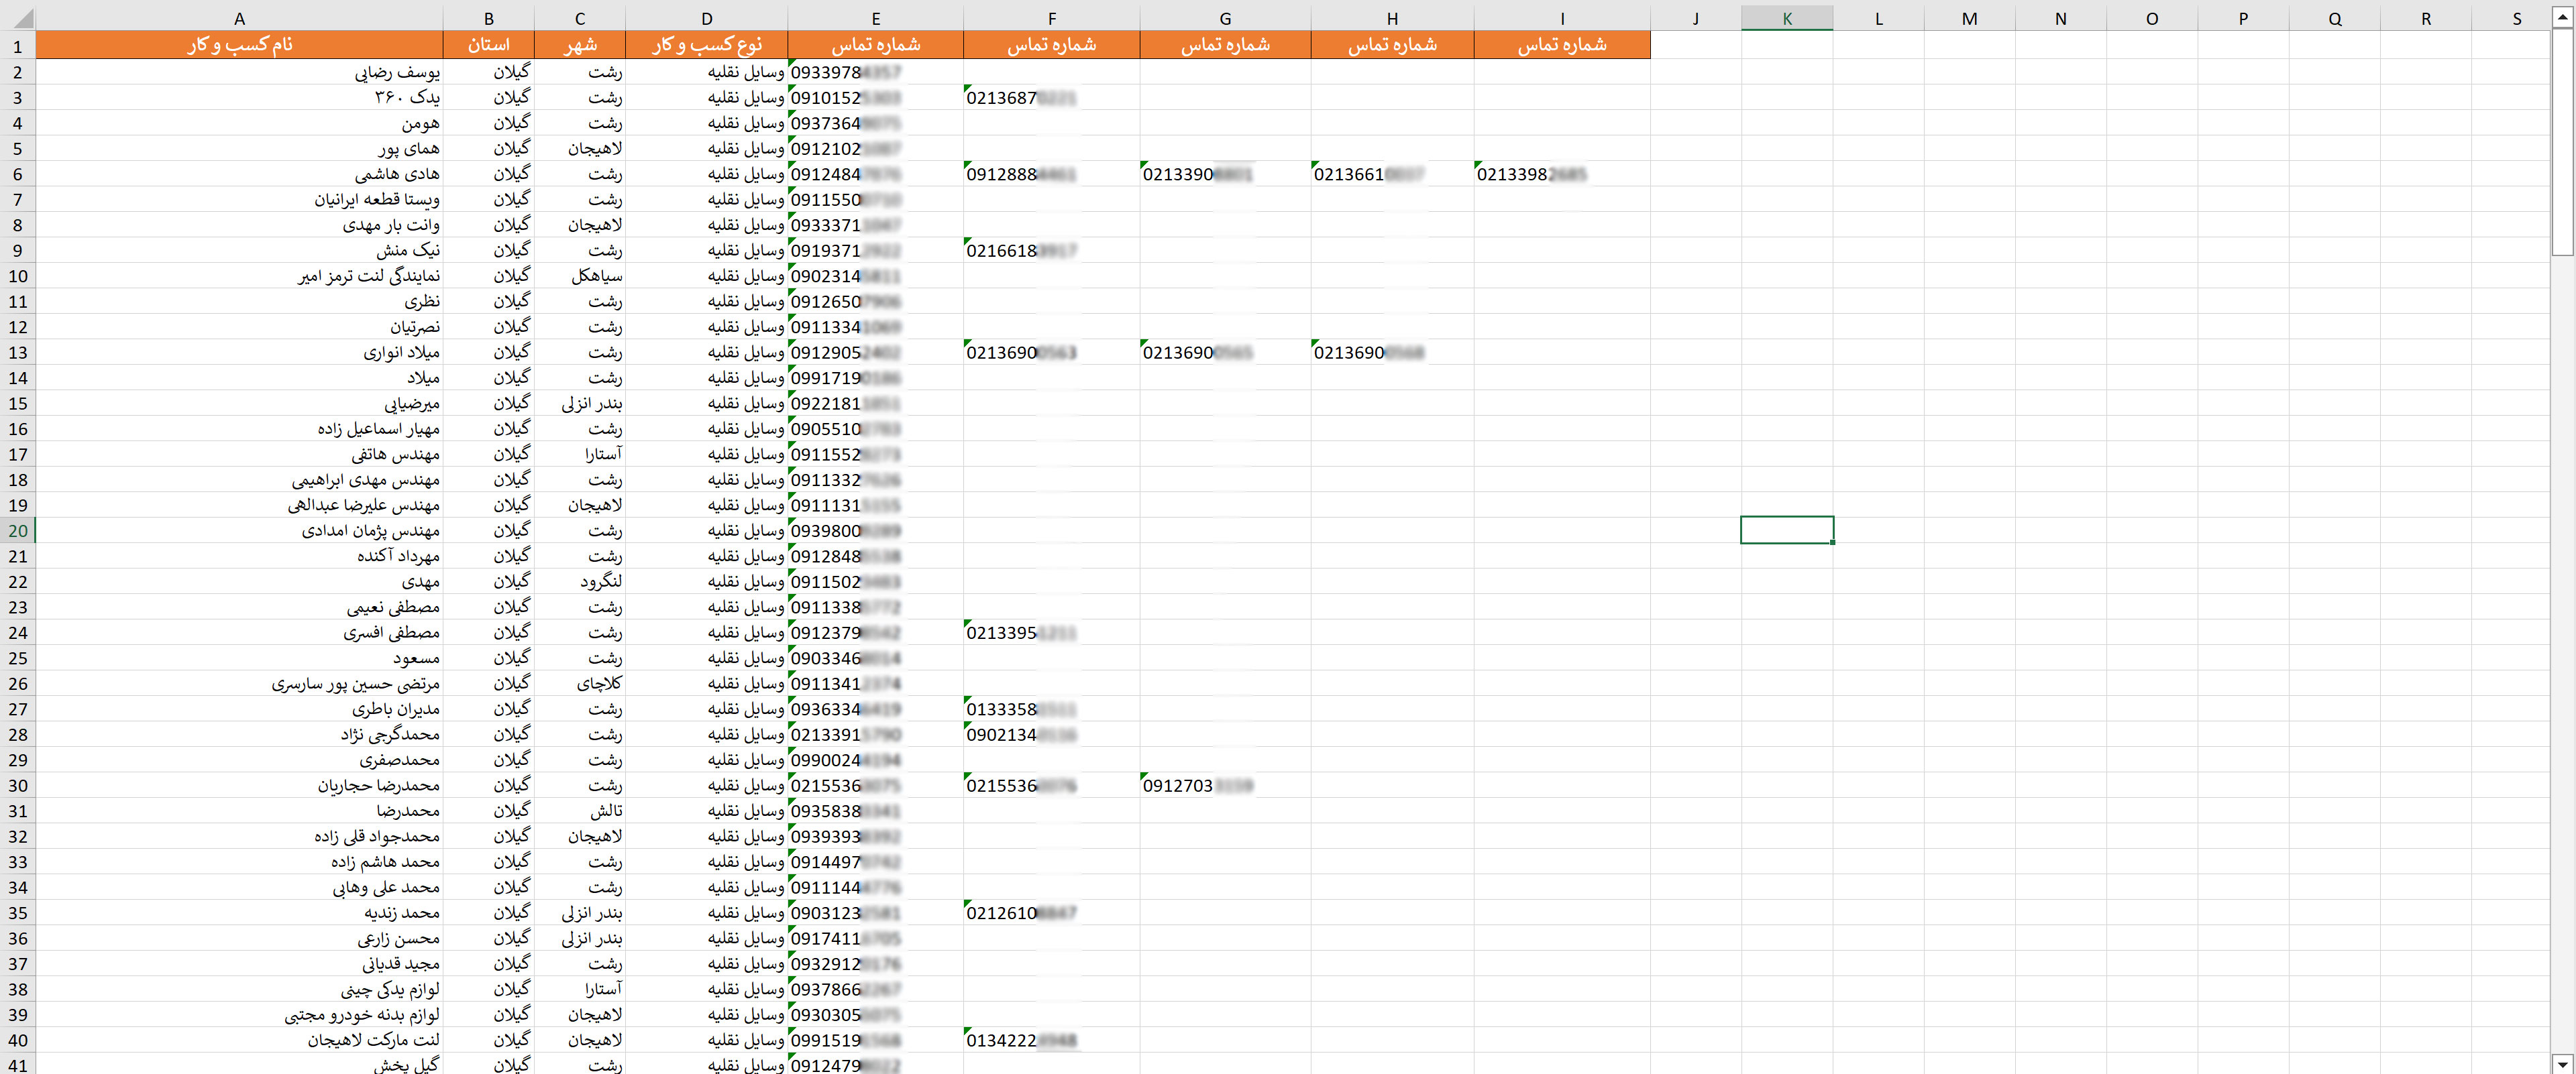Select phone cell starting 0912703 in row 30
Viewport: 2576px width, 1074px height.
1225,785
